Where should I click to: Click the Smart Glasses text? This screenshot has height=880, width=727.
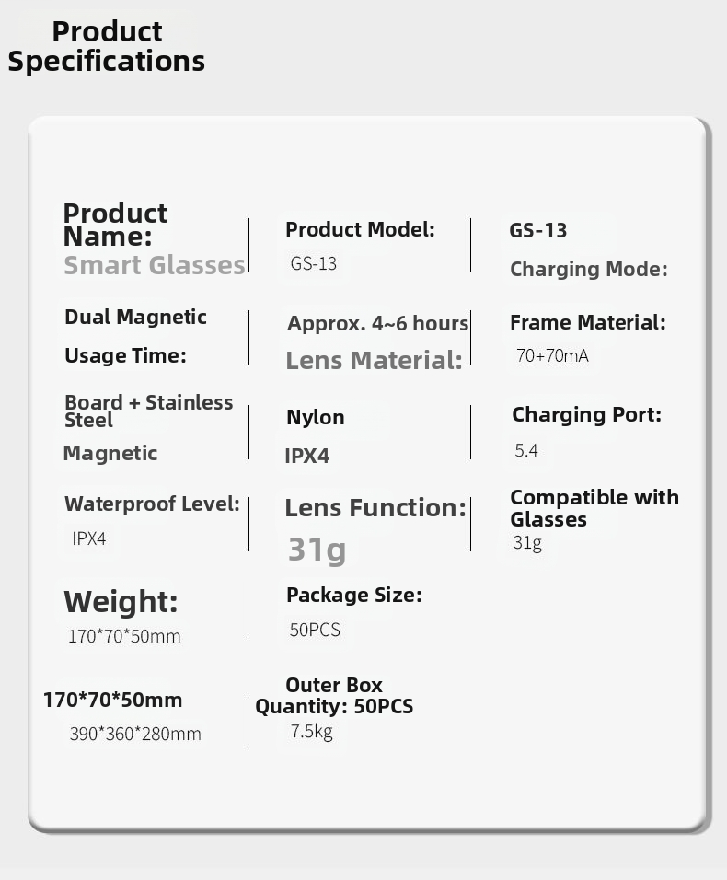tap(155, 265)
